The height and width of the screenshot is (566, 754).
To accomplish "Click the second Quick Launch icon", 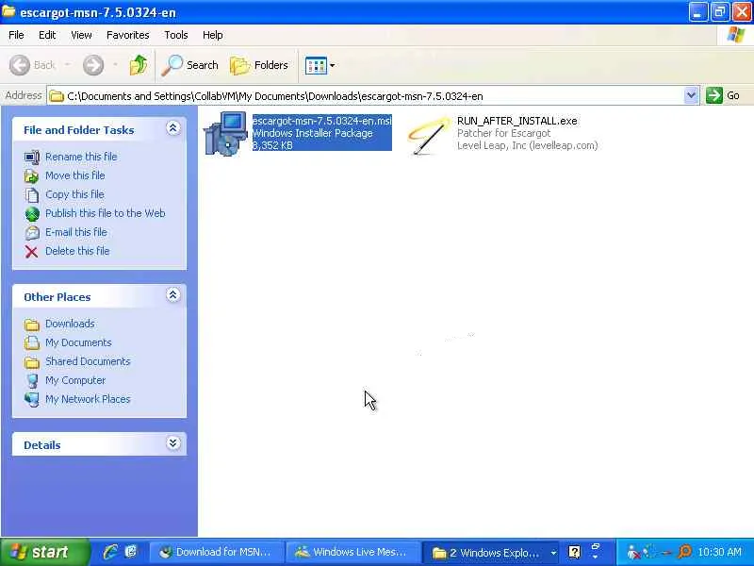I will tap(131, 552).
